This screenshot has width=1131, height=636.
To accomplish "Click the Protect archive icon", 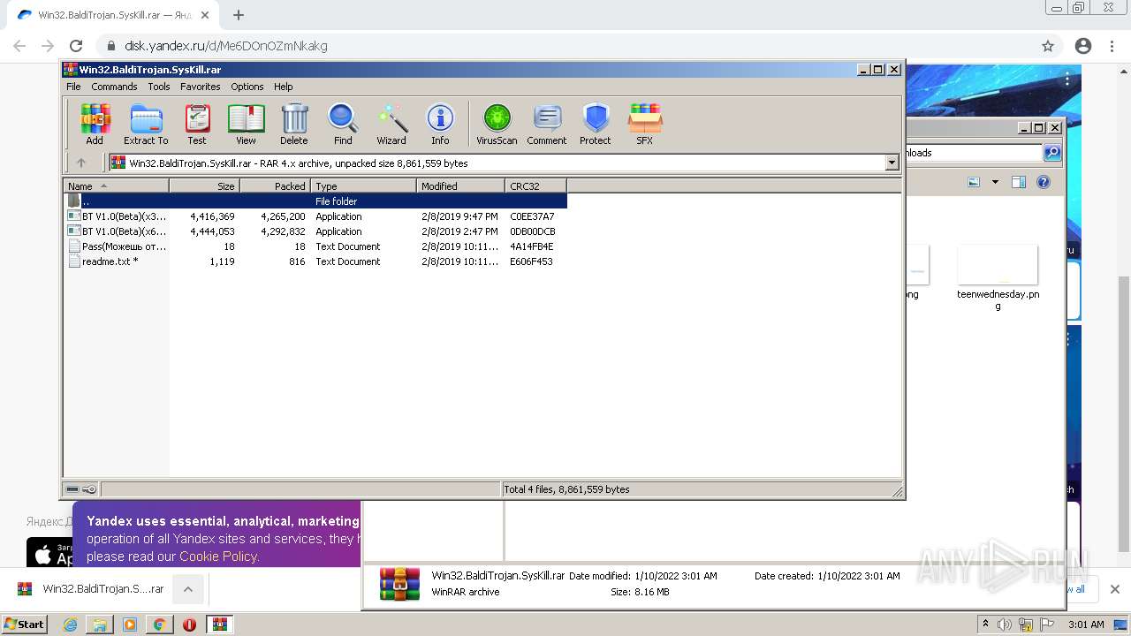I will (x=596, y=124).
